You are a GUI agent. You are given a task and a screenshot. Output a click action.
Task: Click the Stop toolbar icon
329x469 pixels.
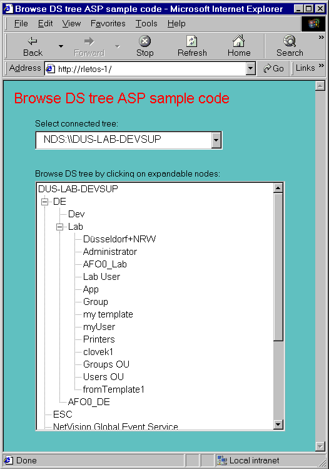pos(145,41)
